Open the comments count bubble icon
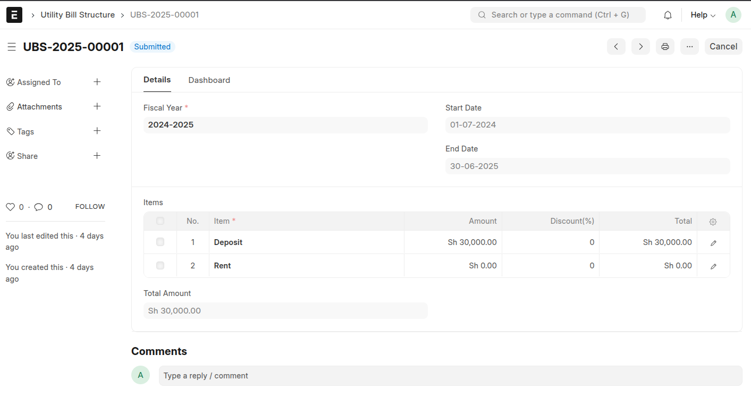The width and height of the screenshot is (751, 397). point(39,207)
